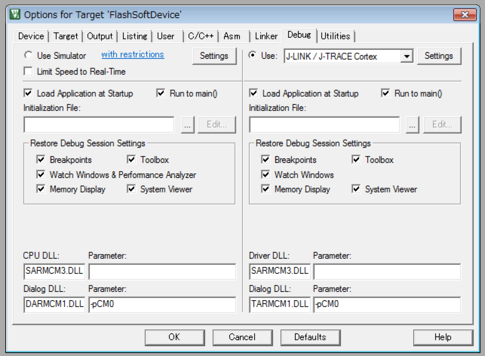Select the Use Simulator radio button
485x356 pixels.
click(x=28, y=56)
